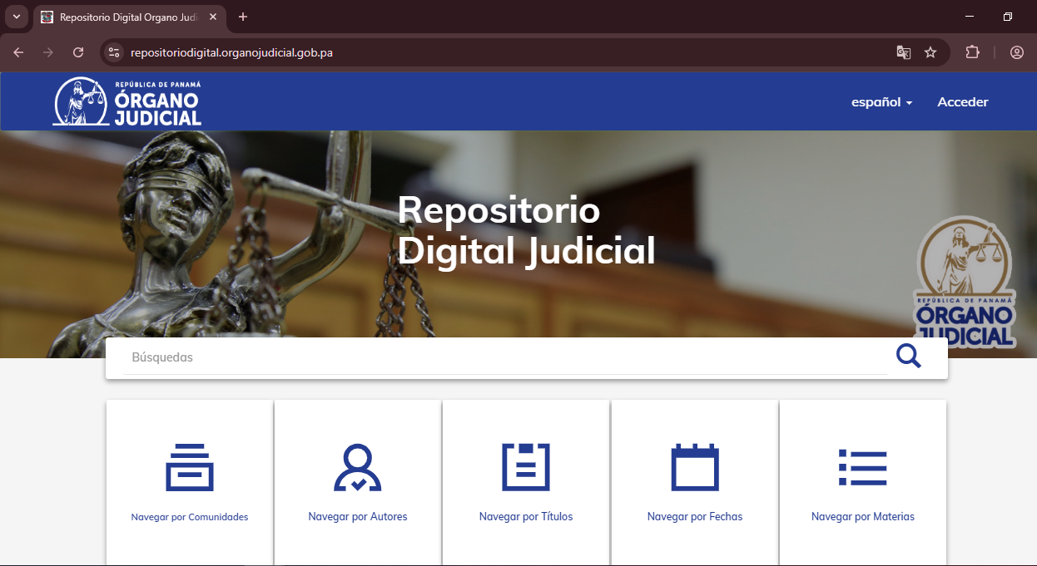Click the magnifying glass search icon

[908, 357]
